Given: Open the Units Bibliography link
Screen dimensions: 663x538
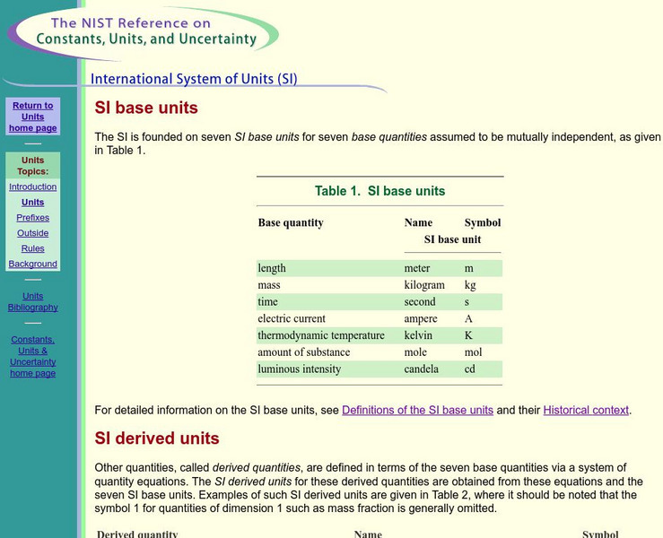Looking at the screenshot, I should click(33, 302).
